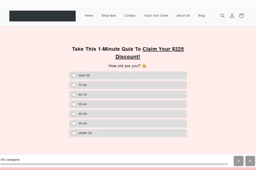This screenshot has width=256, height=170.
Task: Choose the '55-64' age range
Action: coord(128,104)
